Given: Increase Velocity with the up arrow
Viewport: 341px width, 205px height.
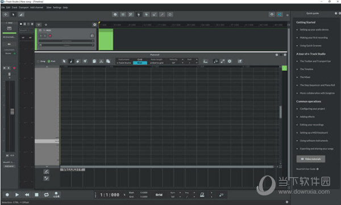Looking at the screenshot, I should pyautogui.click(x=182, y=59).
